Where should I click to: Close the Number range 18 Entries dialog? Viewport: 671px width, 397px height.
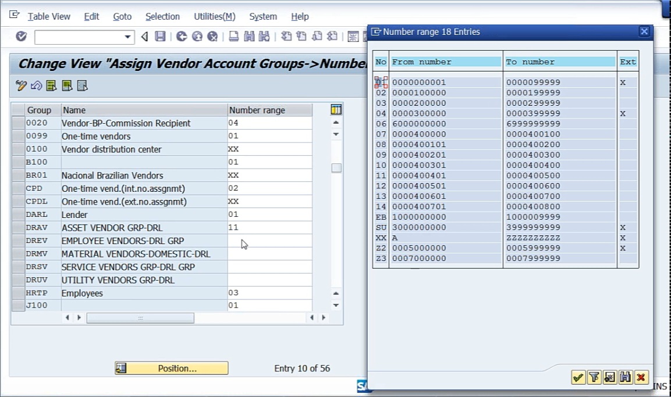[644, 31]
